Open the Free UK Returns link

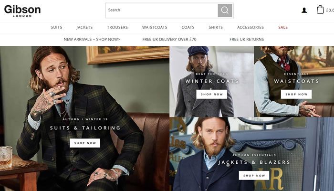(x=247, y=40)
